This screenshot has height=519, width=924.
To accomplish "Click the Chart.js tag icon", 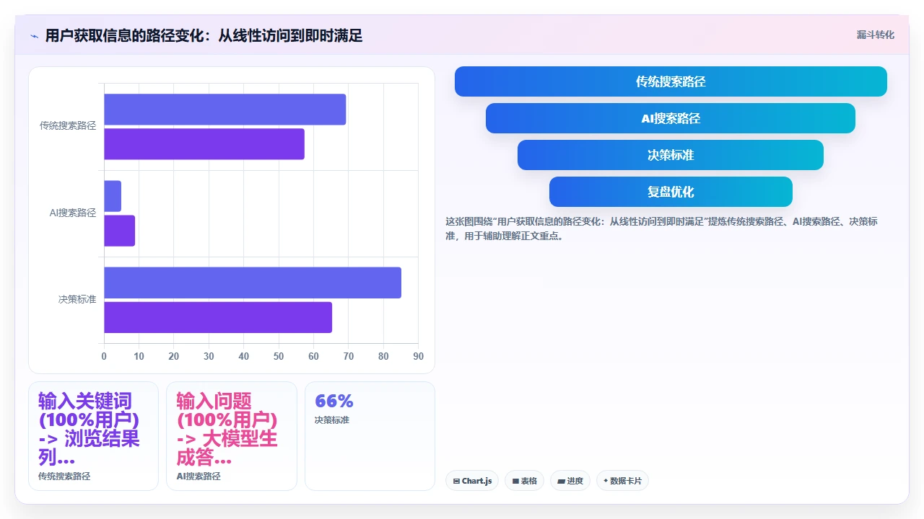I will (456, 481).
